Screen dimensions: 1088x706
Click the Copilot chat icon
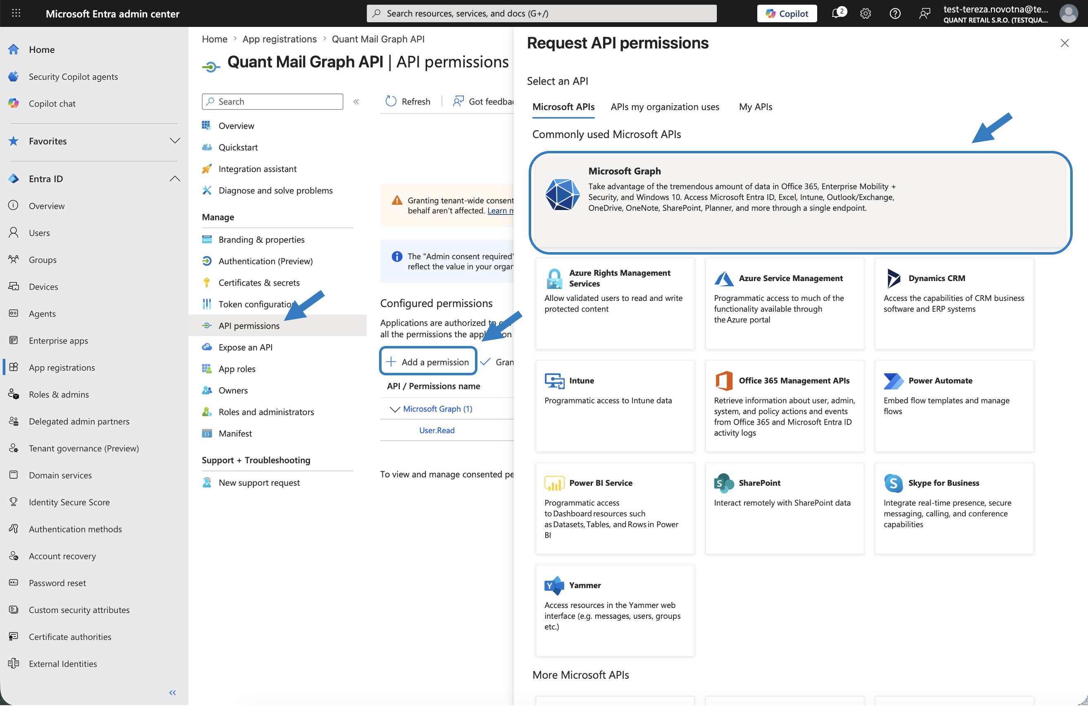click(14, 103)
